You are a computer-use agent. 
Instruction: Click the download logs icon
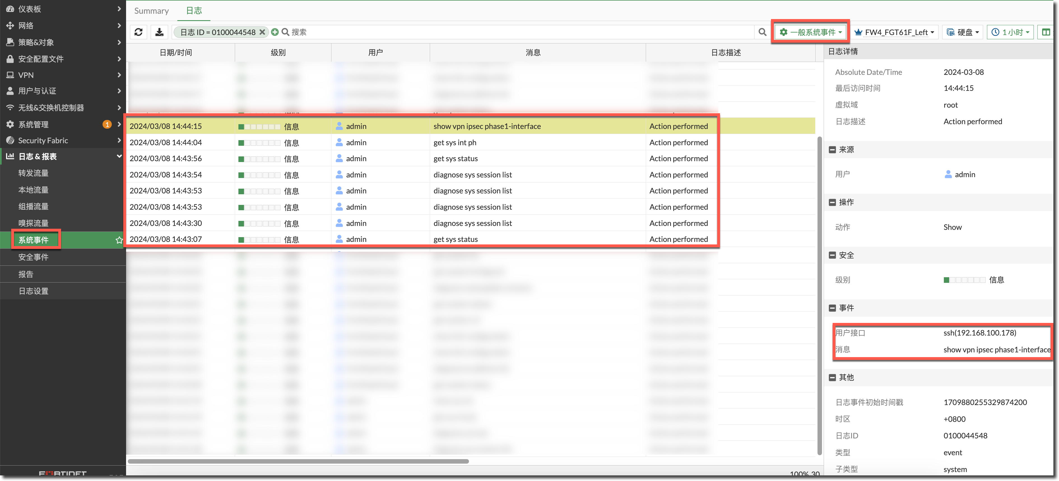point(159,32)
